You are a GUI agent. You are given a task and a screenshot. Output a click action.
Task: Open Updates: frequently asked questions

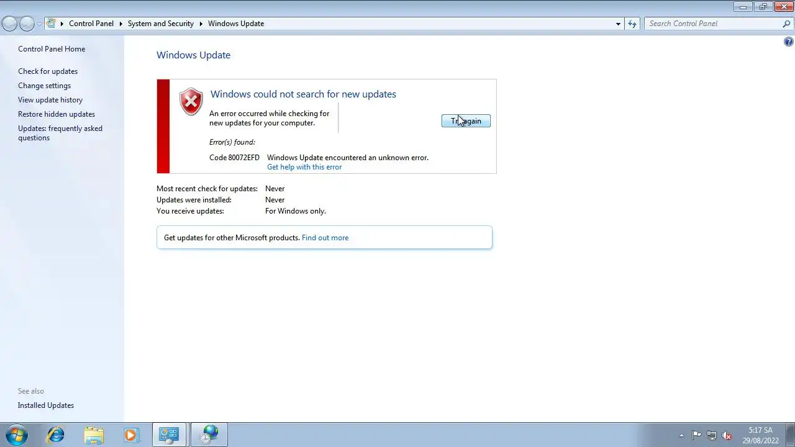(60, 133)
